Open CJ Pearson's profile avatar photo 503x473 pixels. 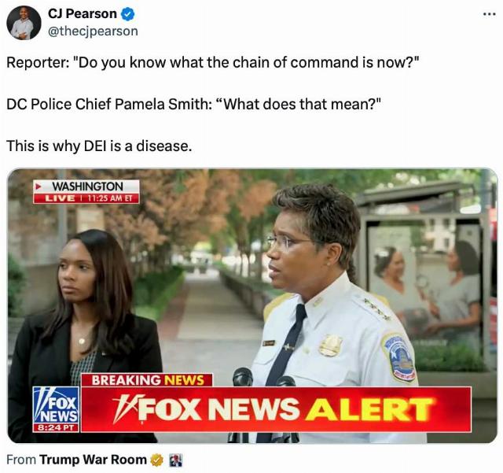(x=24, y=23)
